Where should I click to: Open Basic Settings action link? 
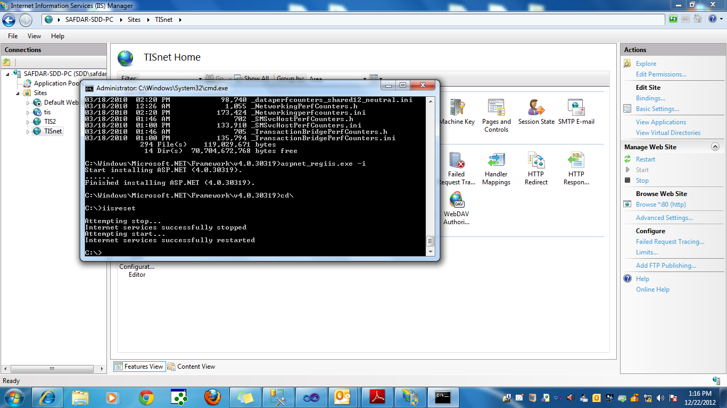coord(657,109)
